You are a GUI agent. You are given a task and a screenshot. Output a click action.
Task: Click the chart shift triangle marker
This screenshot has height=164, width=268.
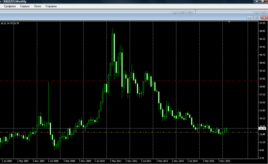point(229,22)
